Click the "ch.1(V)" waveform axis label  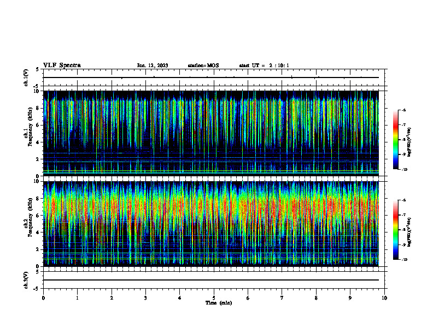pyautogui.click(x=26, y=77)
